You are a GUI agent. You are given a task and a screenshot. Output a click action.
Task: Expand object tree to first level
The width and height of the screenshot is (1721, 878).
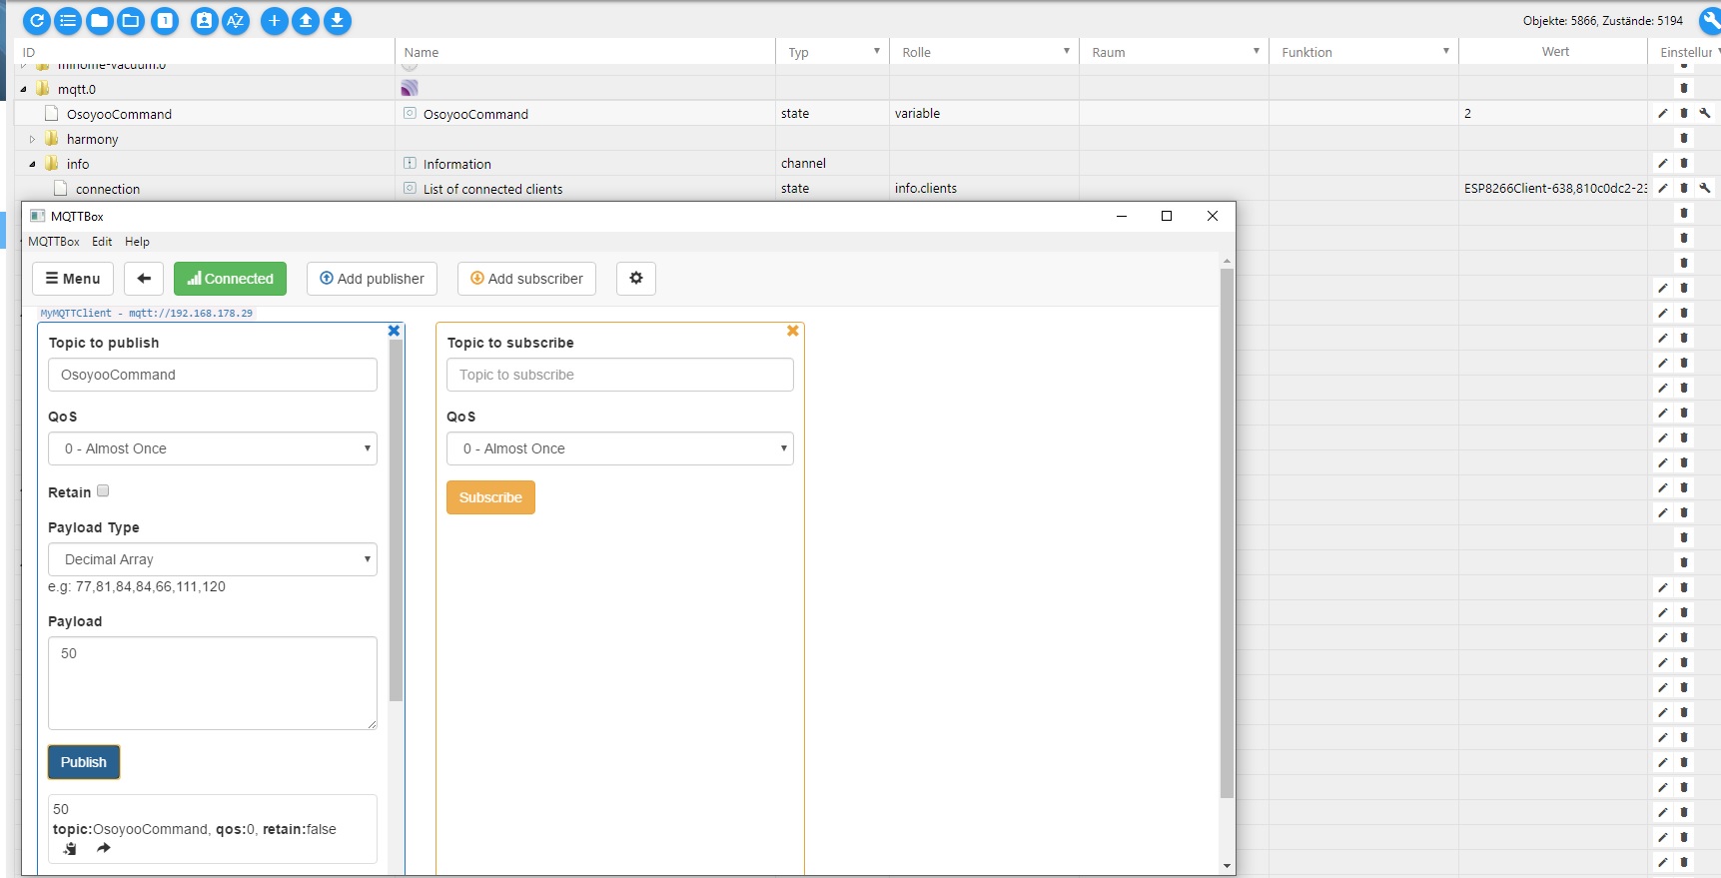[165, 20]
